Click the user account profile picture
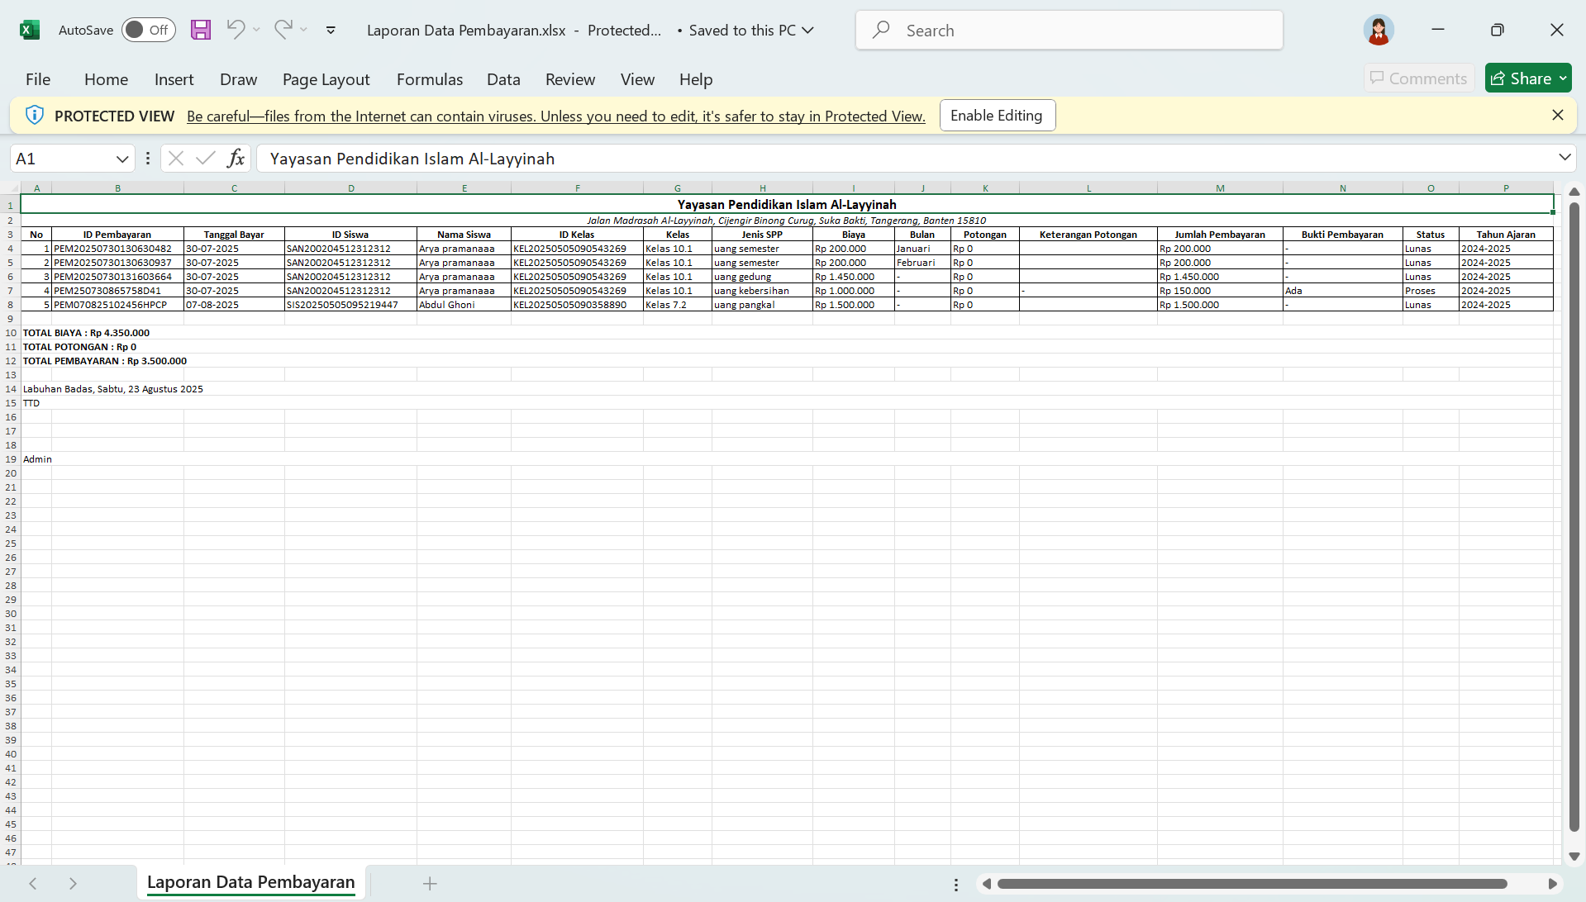 click(1378, 30)
